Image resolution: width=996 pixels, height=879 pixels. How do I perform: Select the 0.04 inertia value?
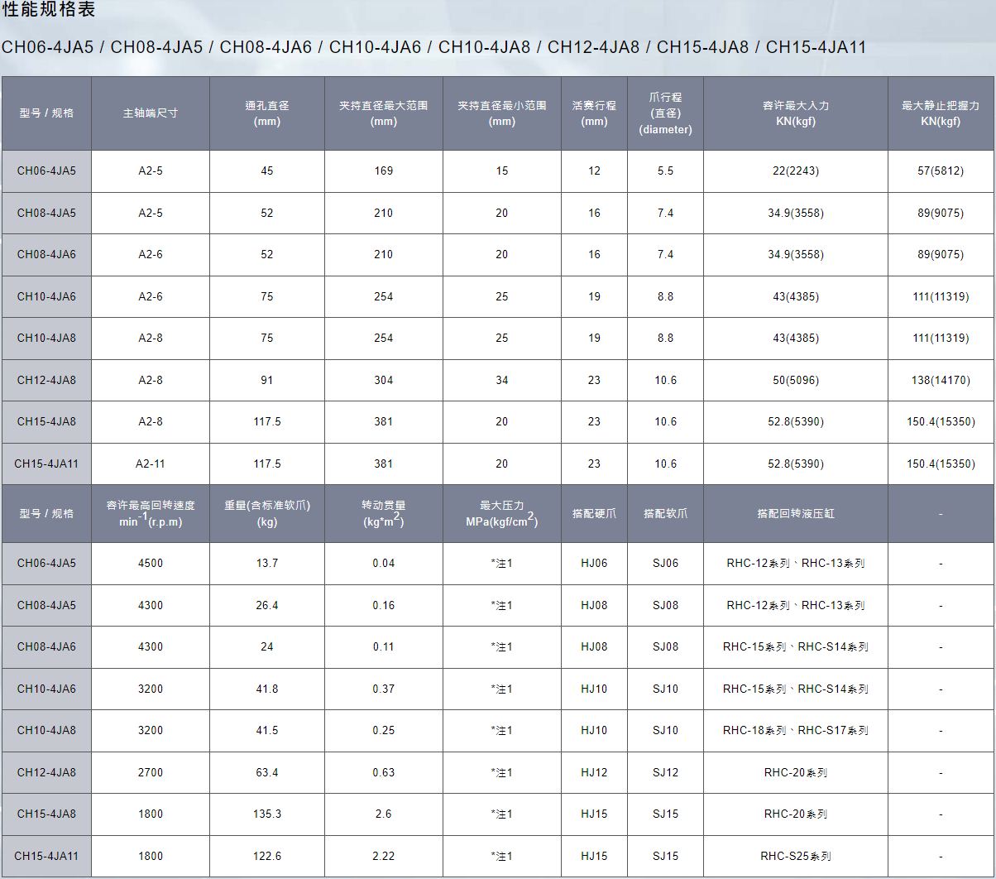(384, 564)
